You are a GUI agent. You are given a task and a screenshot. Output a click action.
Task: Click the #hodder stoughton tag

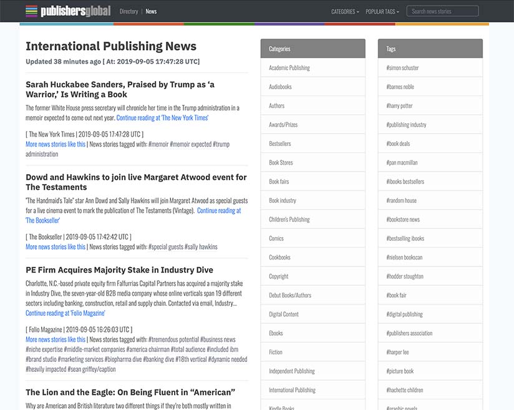coord(430,276)
